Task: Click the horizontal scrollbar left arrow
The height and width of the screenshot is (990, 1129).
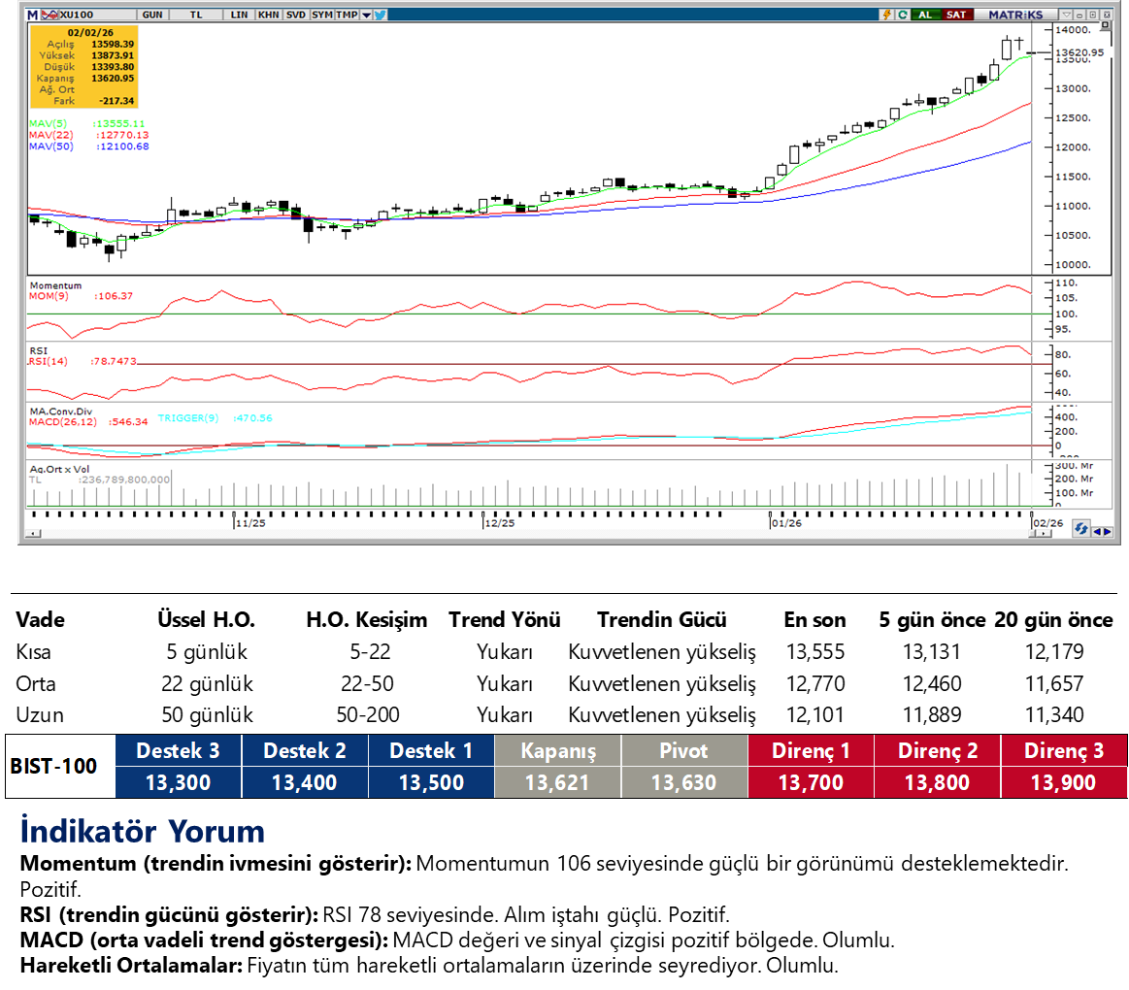Action: click(x=33, y=534)
